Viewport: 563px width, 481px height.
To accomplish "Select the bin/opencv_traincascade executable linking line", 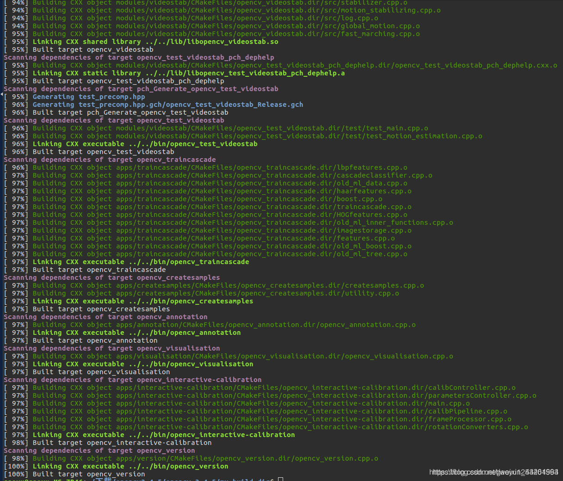I will pyautogui.click(x=126, y=262).
